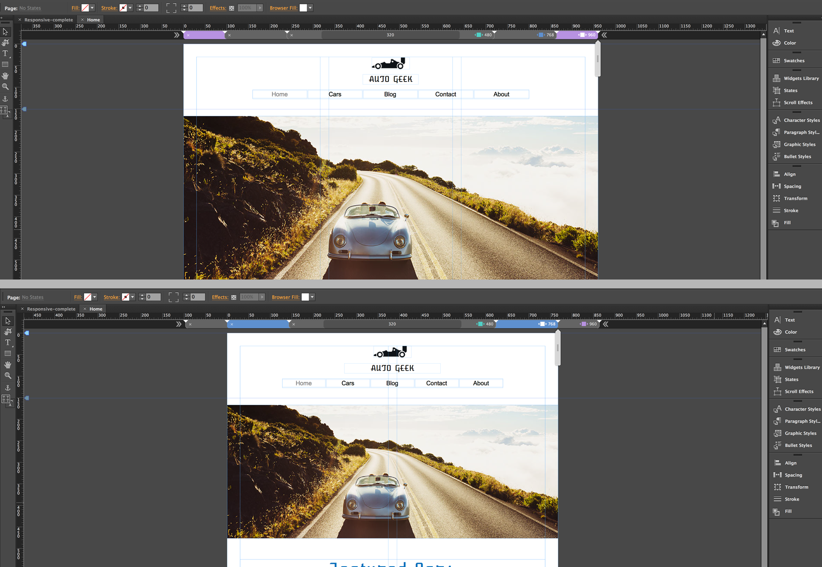Click the Effects link in top window
822x567 pixels.
218,8
